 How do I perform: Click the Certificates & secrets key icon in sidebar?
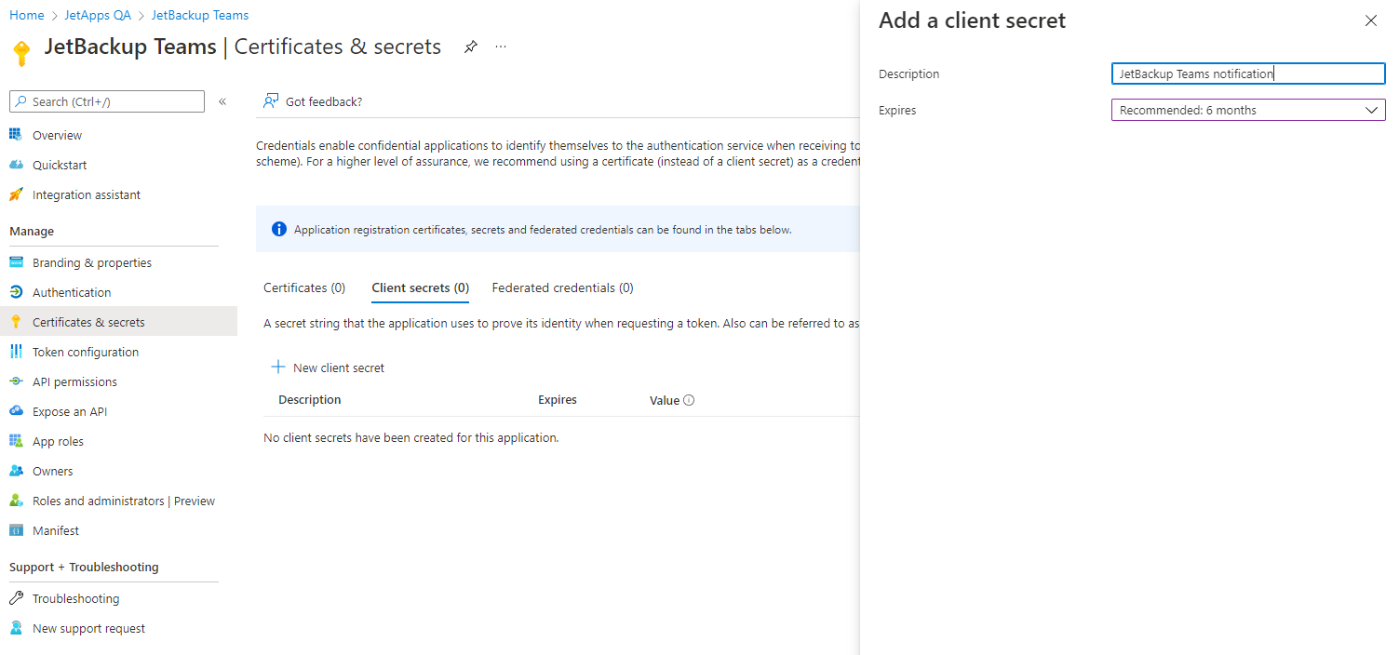pyautogui.click(x=16, y=322)
